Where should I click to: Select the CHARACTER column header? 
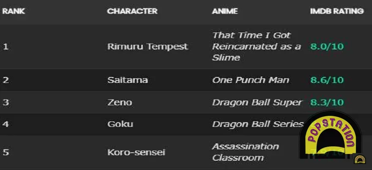point(132,11)
